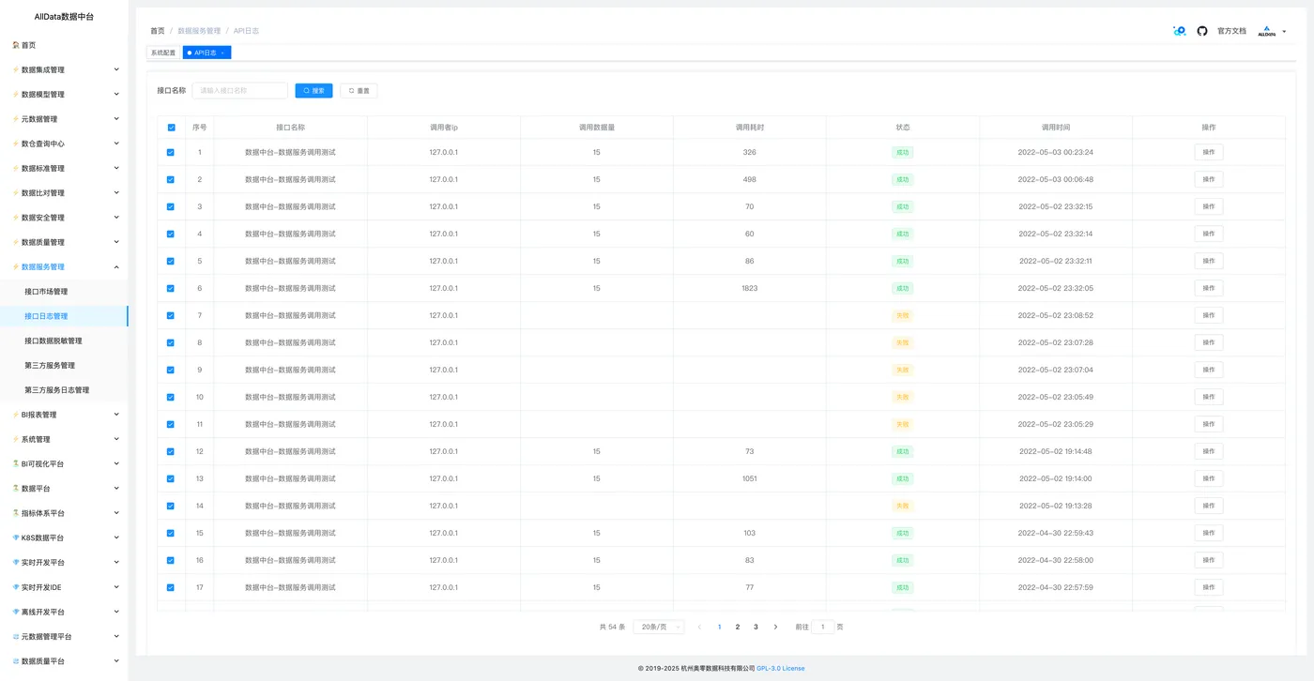Screen dimensions: 1314x681
Task: Switch to the 系统配置 tab
Action: (163, 53)
